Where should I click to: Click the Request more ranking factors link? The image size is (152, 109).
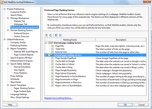click(x=58, y=98)
